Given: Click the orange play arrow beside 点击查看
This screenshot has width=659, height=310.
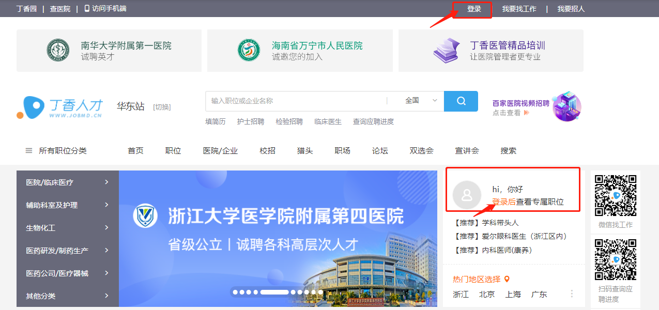Looking at the screenshot, I should (x=527, y=113).
